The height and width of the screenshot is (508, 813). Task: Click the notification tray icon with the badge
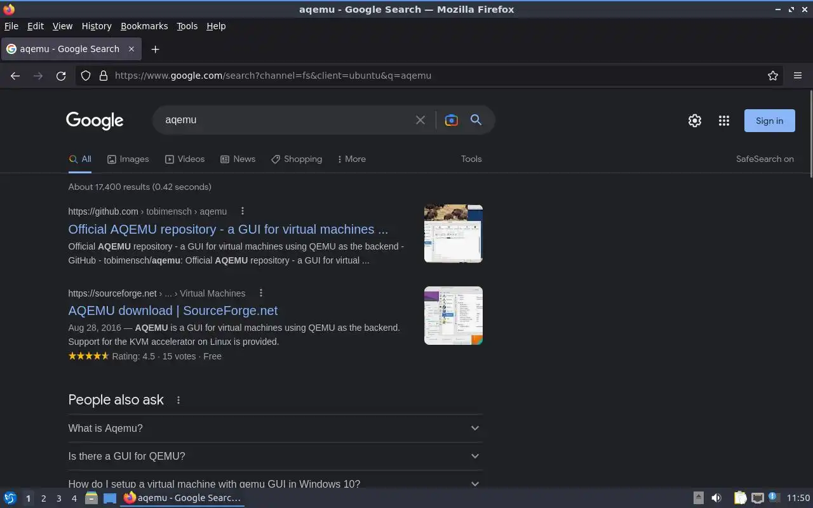(x=773, y=498)
